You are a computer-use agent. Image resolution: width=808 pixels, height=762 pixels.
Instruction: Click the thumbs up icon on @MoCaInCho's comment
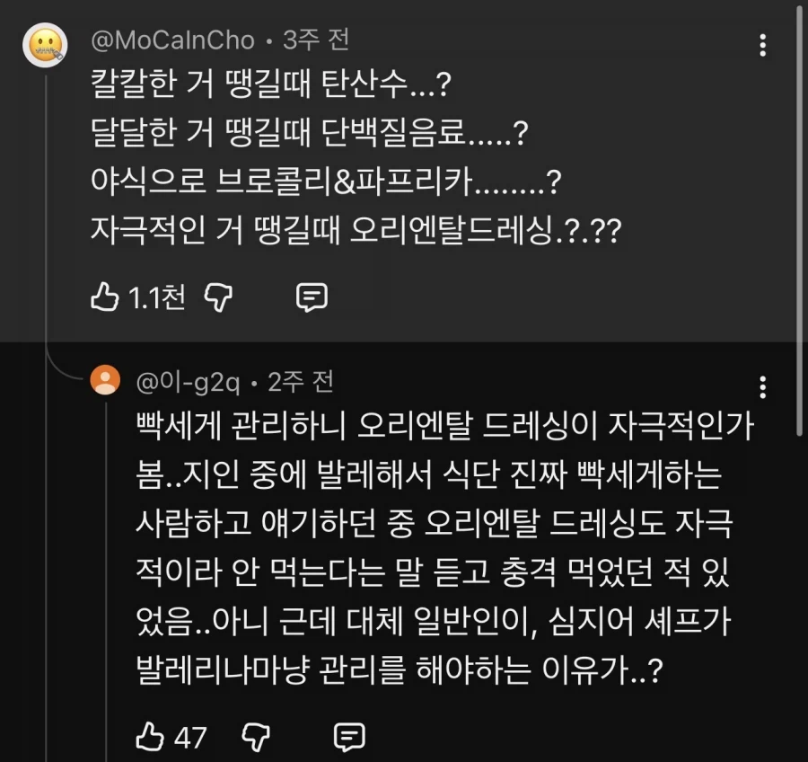(x=108, y=296)
